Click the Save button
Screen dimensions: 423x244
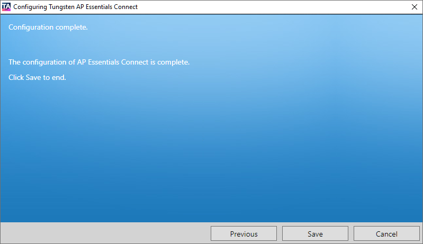pyautogui.click(x=315, y=233)
